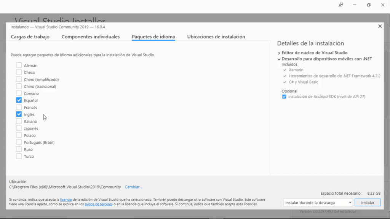Screen dimensions: 390x219
Task: Click the Opcional section label
Action: [x=289, y=91]
